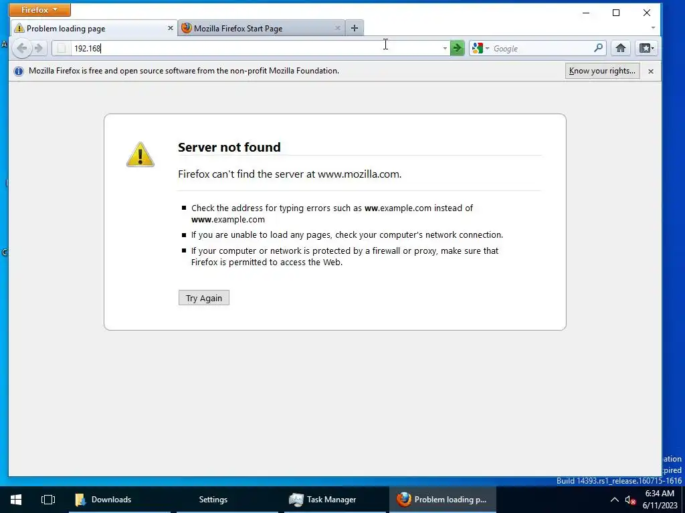The height and width of the screenshot is (513, 685).
Task: Click the yellow warning triangle icon
Action: pyautogui.click(x=140, y=154)
